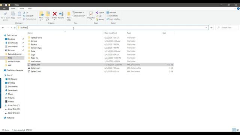
Task: Click the red Delete icon
Action: click(55, 14)
